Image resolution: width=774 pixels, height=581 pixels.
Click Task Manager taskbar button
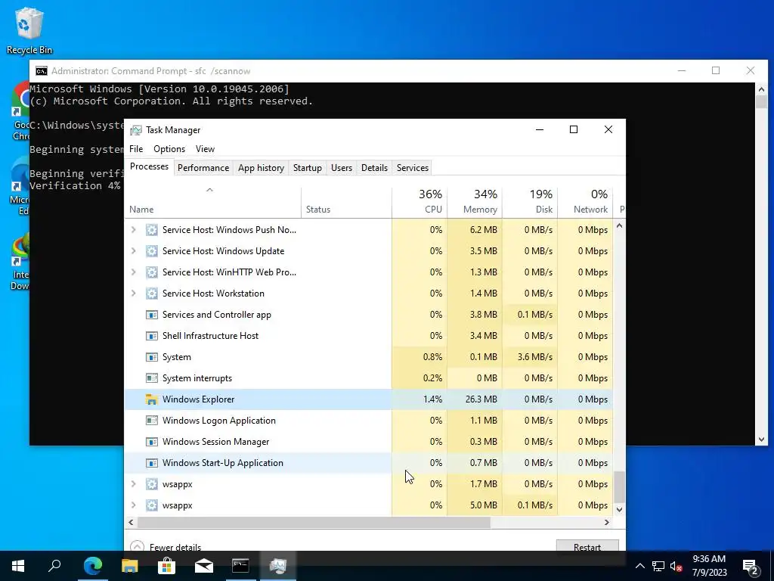coord(278,566)
